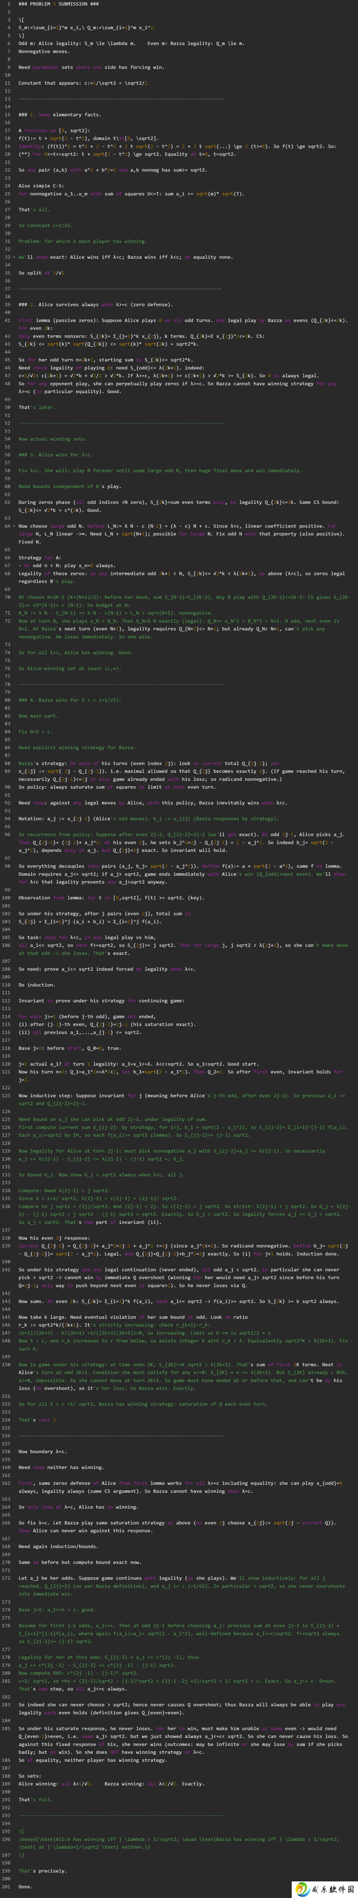Image resolution: width=358 pixels, height=1898 pixels.
Task: Click the line 'Nonnegative moves.'
Action: [x=44, y=51]
